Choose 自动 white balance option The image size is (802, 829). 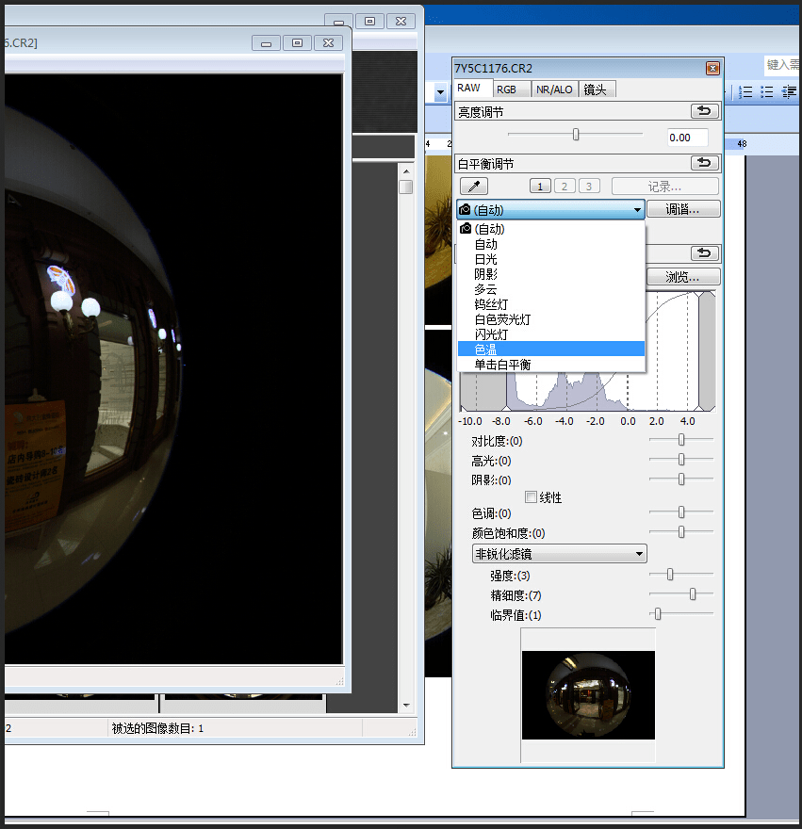(550, 244)
